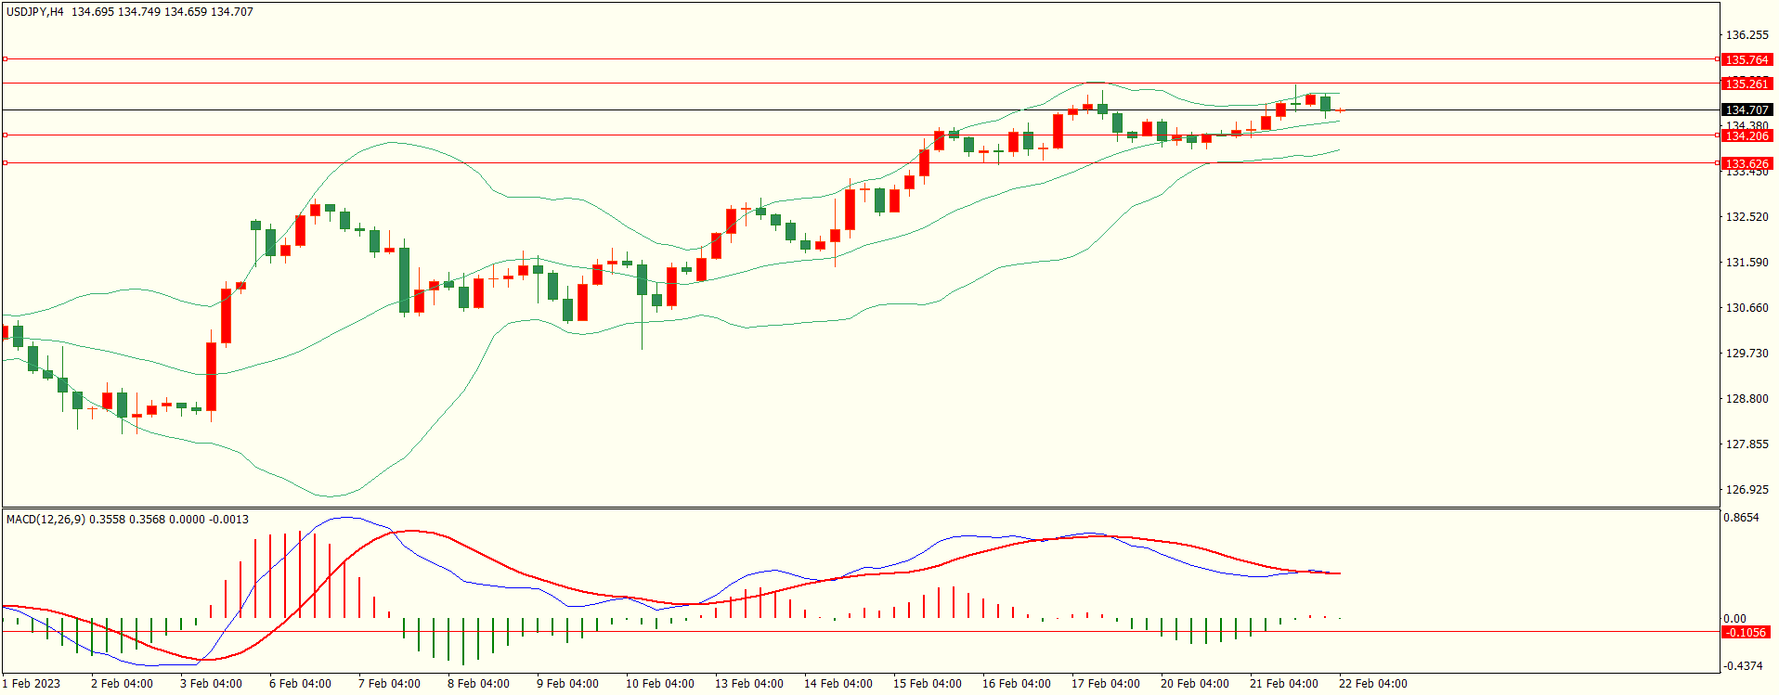The height and width of the screenshot is (695, 1779).
Task: Click the 3 Feb 04:00 time label
Action: (212, 684)
